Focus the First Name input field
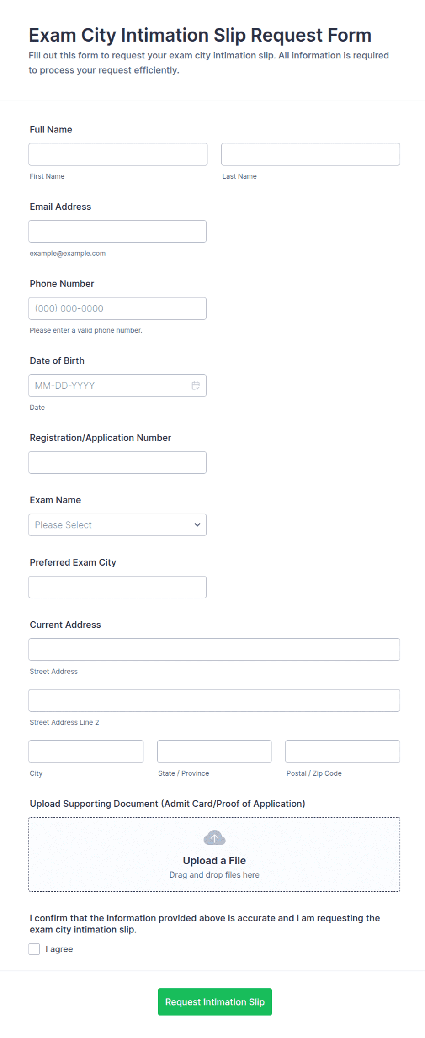This screenshot has width=425, height=1038. pyautogui.click(x=118, y=154)
